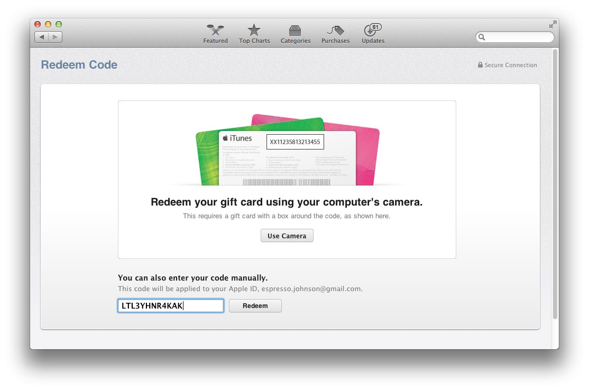Screen dimensions: 589x391
Task: Focus the manual code entry field
Action: point(171,305)
